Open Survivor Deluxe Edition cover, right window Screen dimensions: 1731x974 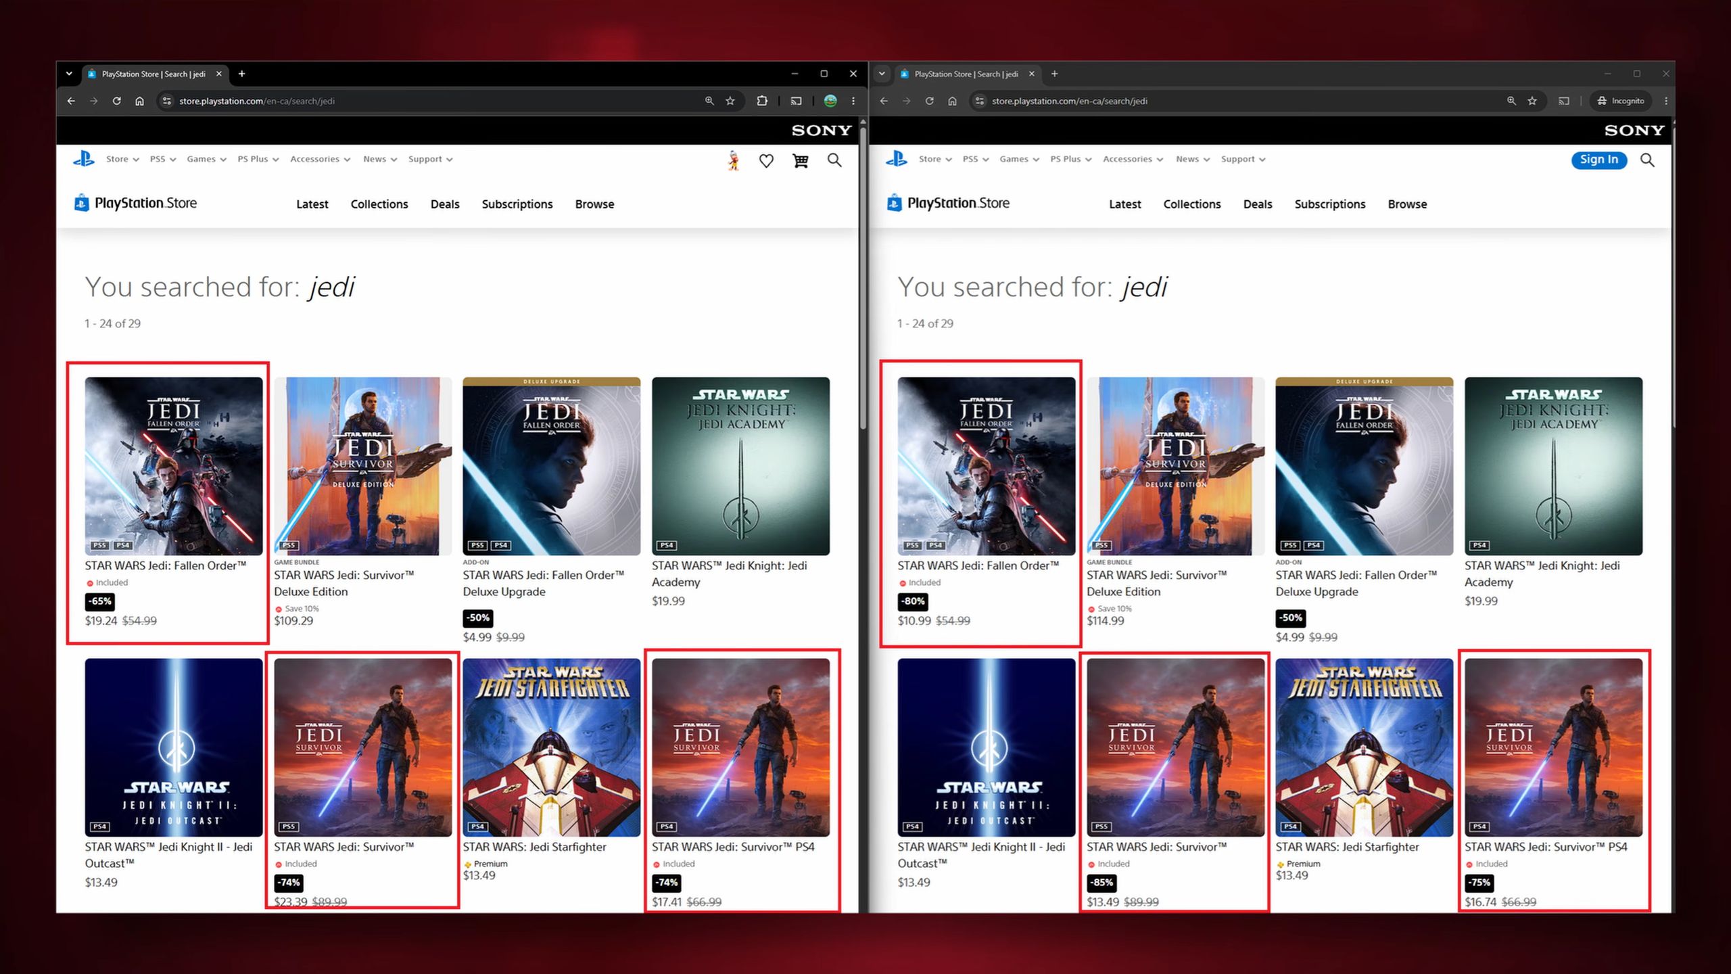click(1176, 466)
